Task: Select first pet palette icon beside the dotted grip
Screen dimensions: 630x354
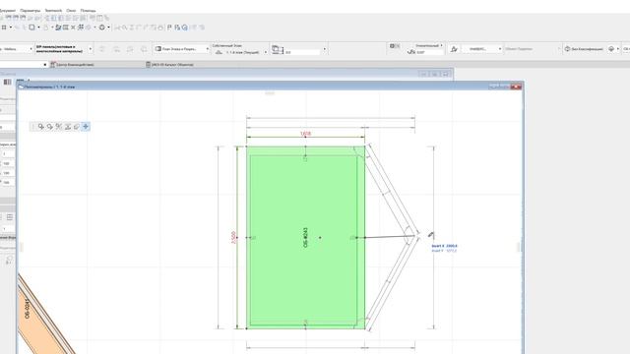Action: (x=41, y=127)
